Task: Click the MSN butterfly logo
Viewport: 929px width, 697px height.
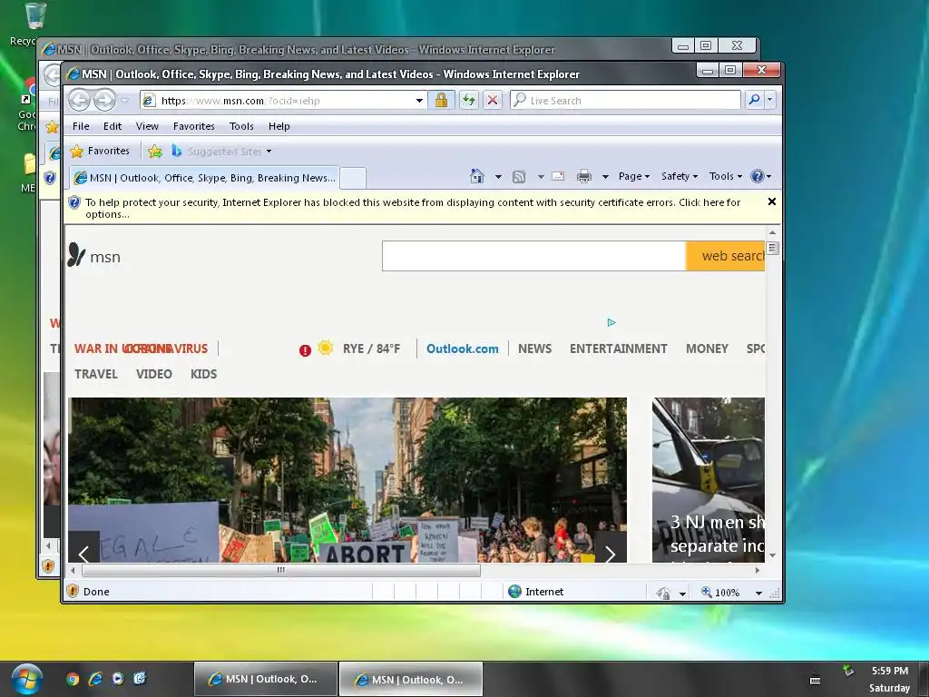Action: pos(76,255)
